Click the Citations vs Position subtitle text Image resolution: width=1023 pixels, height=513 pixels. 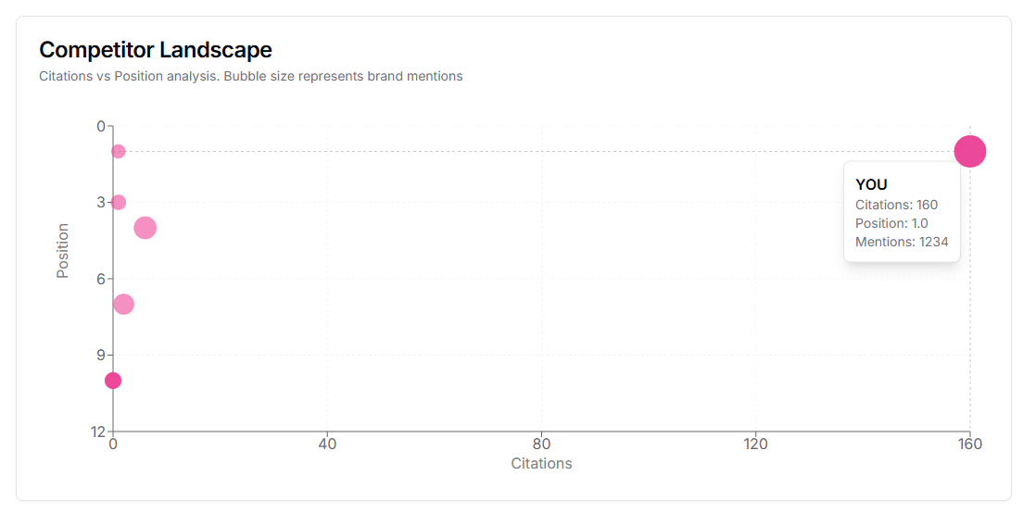tap(250, 76)
